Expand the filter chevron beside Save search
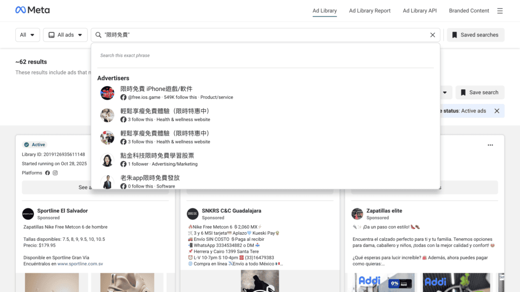520x292 pixels. point(444,92)
